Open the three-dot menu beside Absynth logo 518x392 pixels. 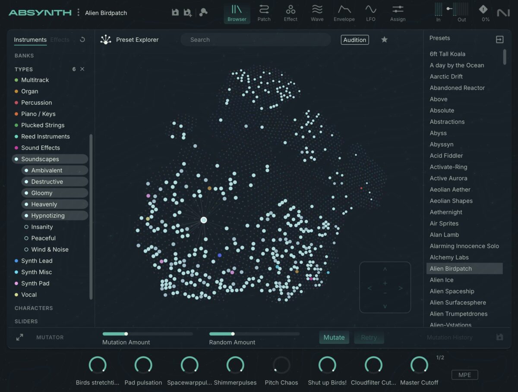[78, 13]
